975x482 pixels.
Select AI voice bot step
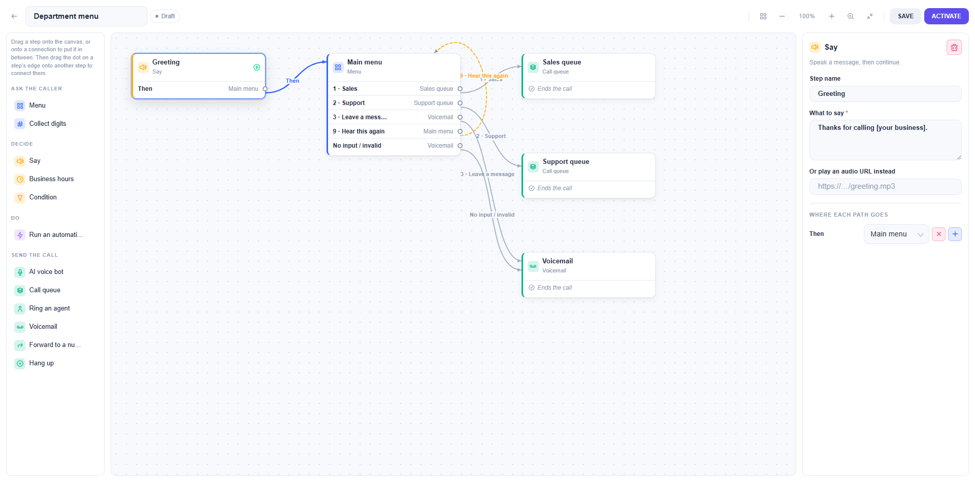click(55, 272)
